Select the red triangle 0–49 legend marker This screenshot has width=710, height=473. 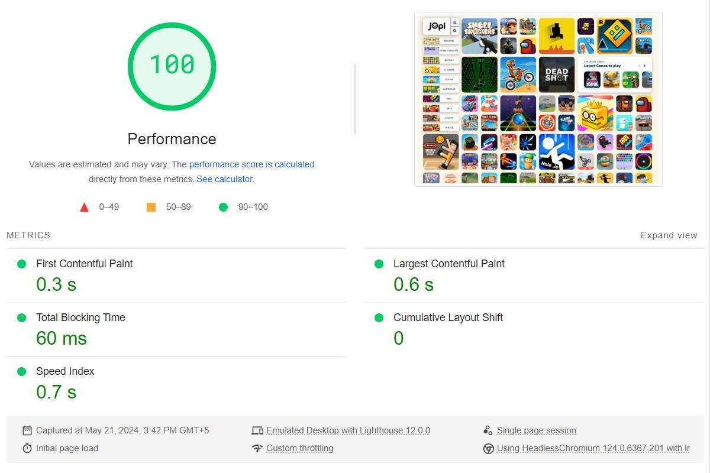85,207
